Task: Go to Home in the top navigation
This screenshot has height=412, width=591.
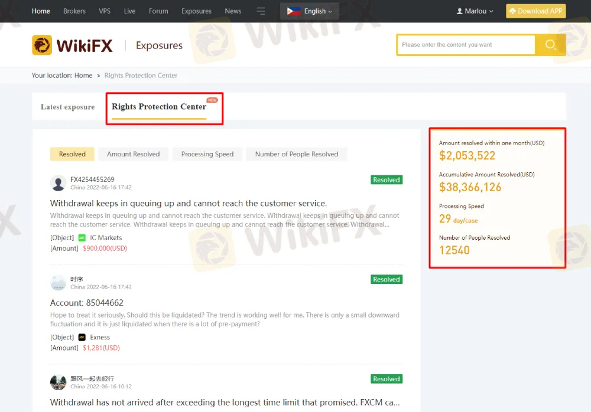Action: 41,11
